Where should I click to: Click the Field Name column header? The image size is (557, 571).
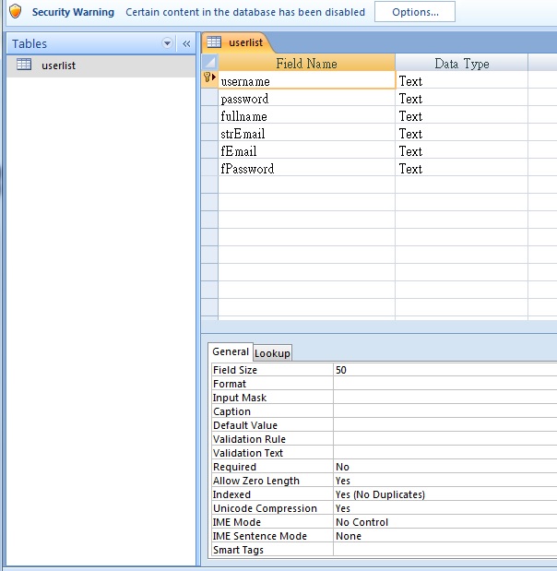tap(306, 64)
